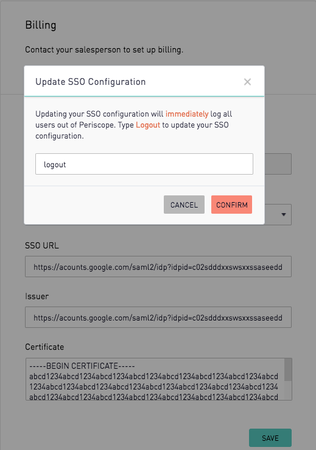Click the BEGIN CERTIFICATE line
Viewport: 316px width, 450px height.
[82, 366]
